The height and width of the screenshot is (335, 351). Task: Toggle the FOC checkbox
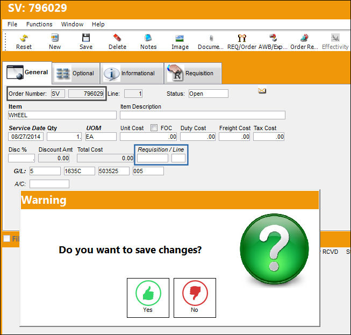pos(154,128)
